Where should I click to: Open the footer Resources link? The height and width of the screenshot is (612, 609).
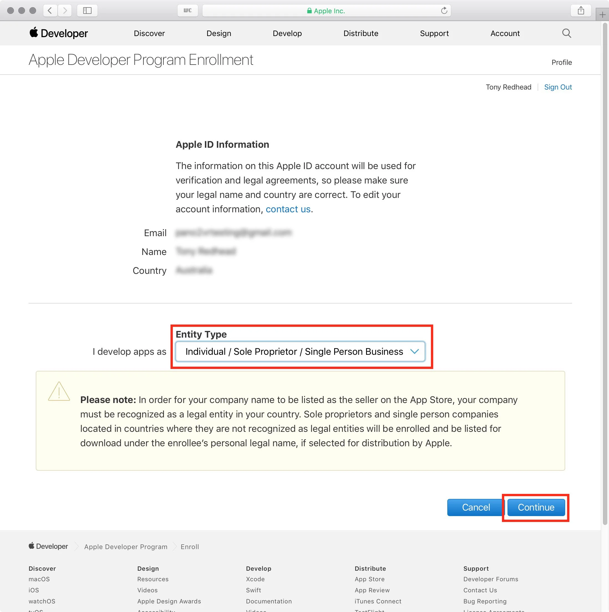tap(153, 579)
